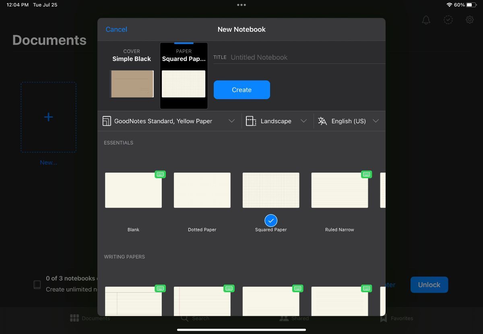Click the green badge on Ruled Narrow thumbnail
Image resolution: width=483 pixels, height=334 pixels.
tap(366, 174)
